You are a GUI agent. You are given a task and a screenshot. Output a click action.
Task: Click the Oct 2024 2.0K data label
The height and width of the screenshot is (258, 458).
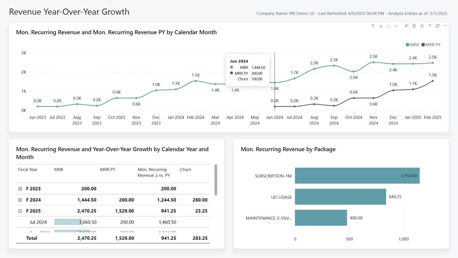coord(354,77)
